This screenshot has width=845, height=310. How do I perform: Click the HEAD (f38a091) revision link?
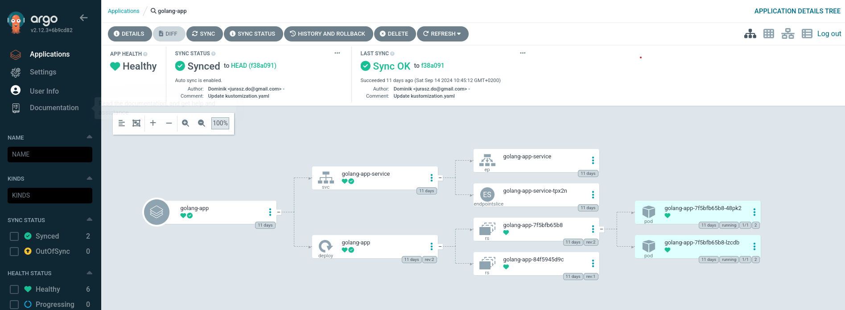pyautogui.click(x=254, y=66)
